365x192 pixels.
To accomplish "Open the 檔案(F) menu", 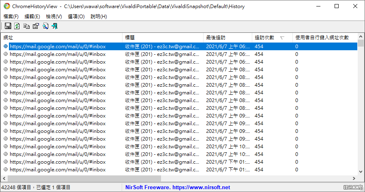I will pyautogui.click(x=11, y=17).
